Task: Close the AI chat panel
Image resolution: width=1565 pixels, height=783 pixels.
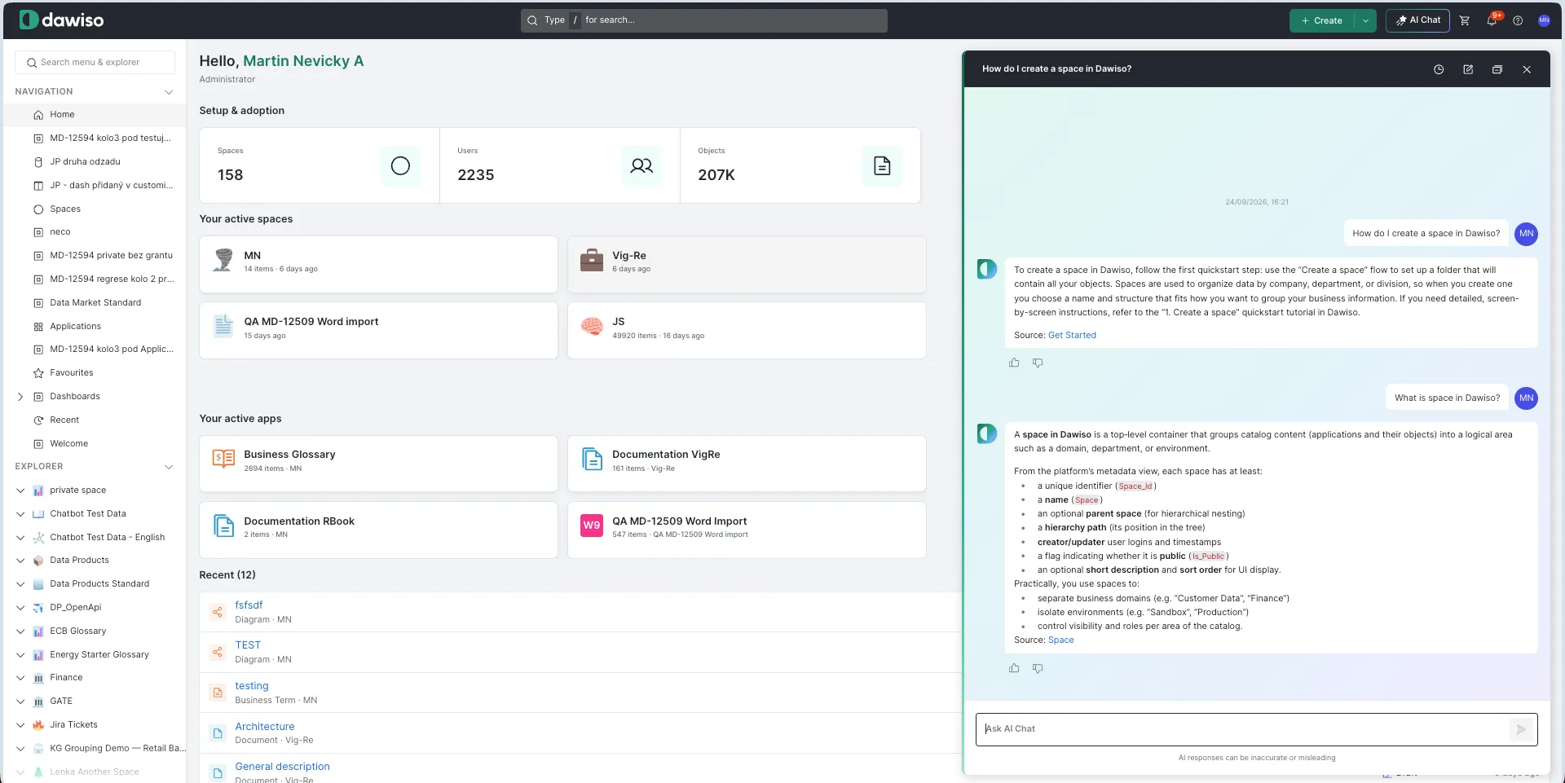Action: [x=1527, y=69]
